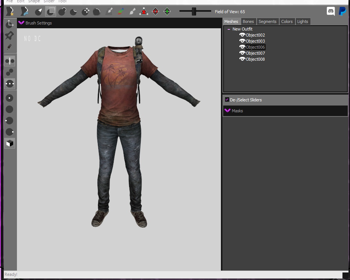Click the 'Field of View: 65' text
The width and height of the screenshot is (350, 280).
pos(230,12)
